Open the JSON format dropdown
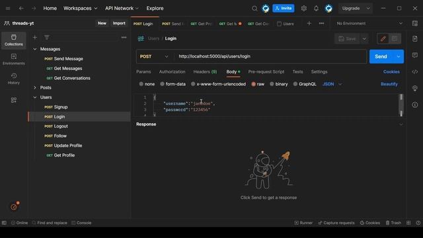Image resolution: width=423 pixels, height=238 pixels. pyautogui.click(x=332, y=84)
